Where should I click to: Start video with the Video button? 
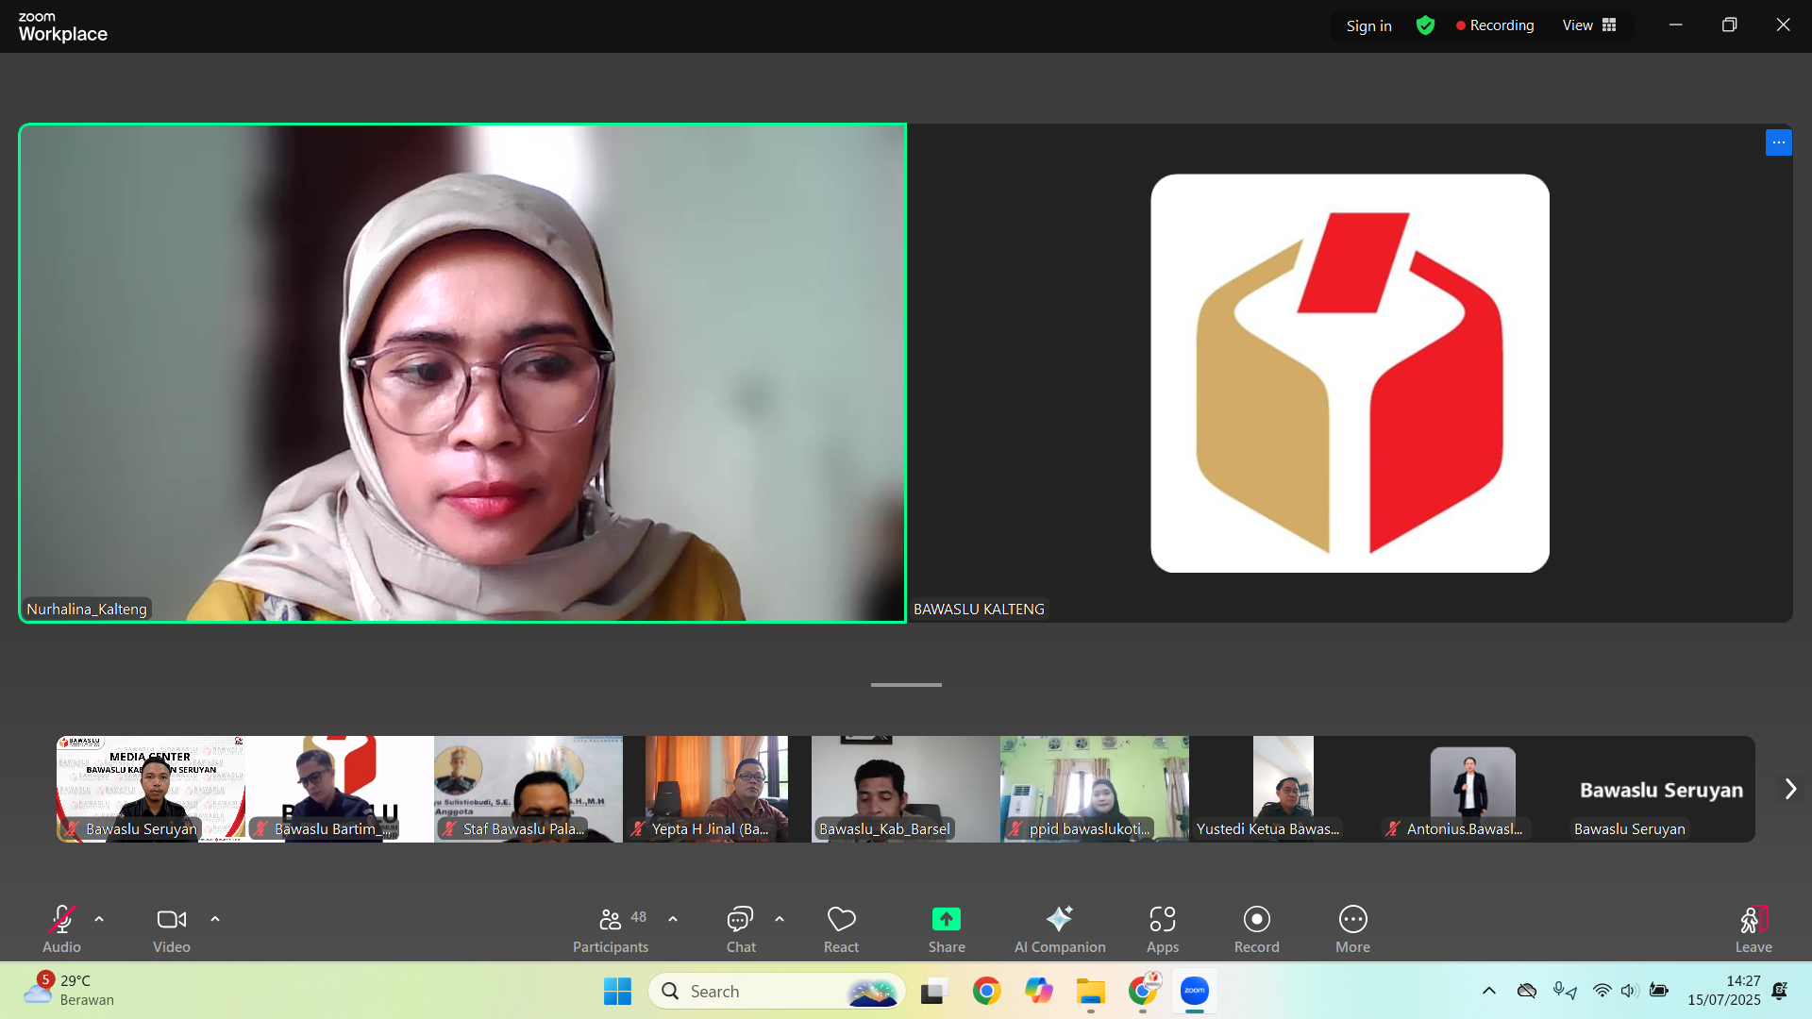172,929
